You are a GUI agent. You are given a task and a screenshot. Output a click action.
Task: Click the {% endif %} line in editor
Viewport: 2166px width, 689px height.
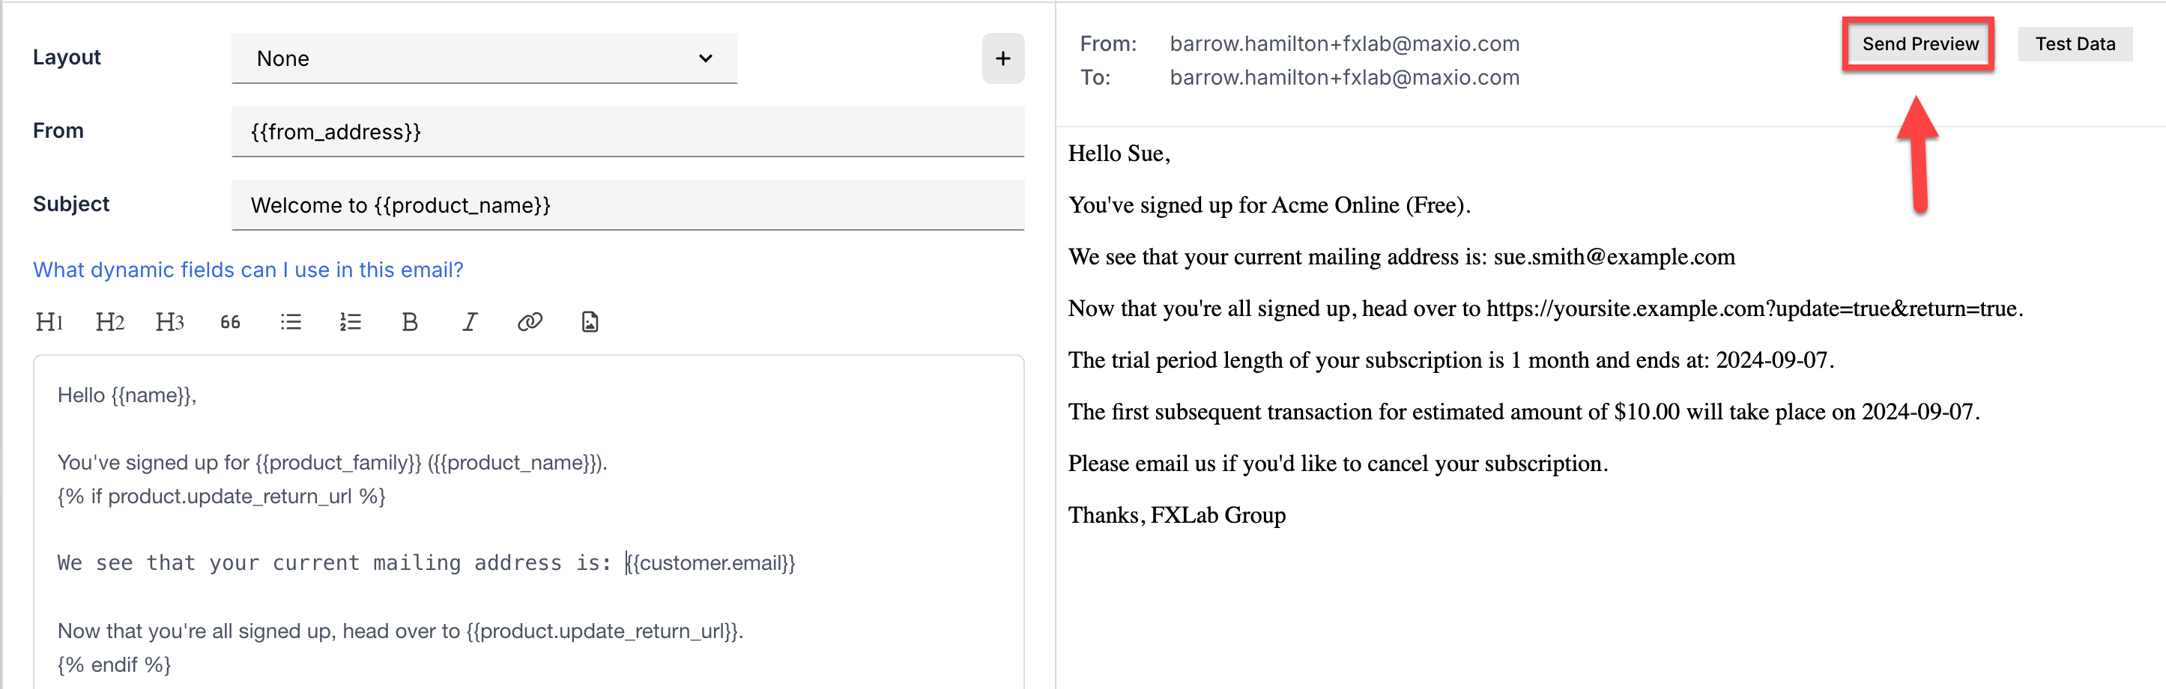tap(115, 664)
